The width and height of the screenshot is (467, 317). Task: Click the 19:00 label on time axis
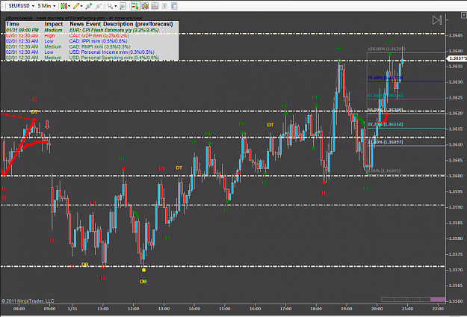point(347,309)
